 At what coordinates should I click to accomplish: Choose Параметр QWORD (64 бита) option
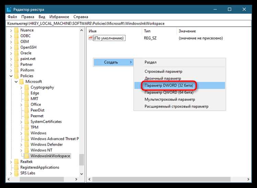coord(180,92)
